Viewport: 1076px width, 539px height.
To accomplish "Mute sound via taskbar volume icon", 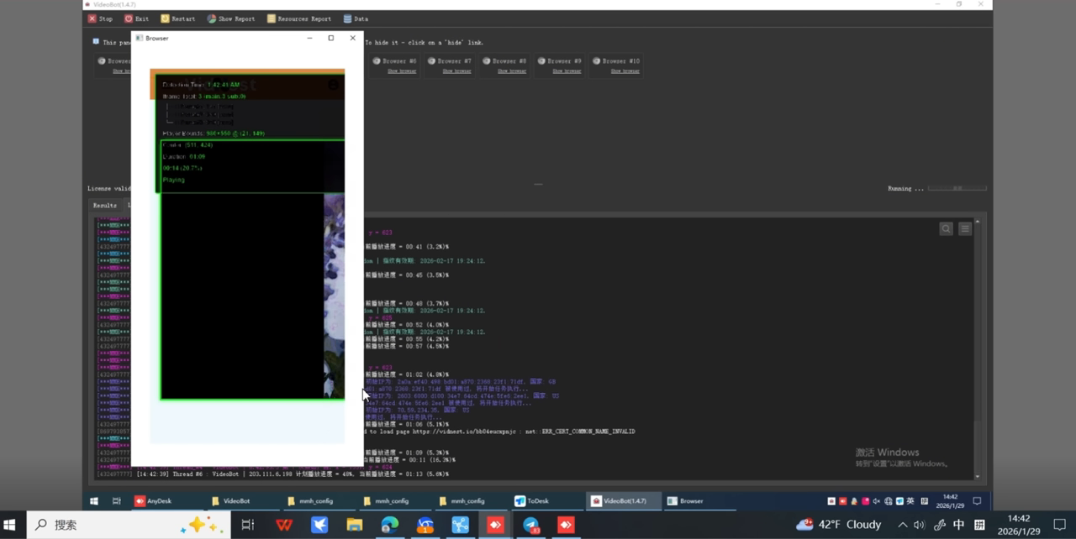I will tap(919, 525).
